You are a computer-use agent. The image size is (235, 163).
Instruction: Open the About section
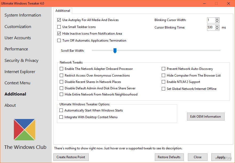[10, 105]
